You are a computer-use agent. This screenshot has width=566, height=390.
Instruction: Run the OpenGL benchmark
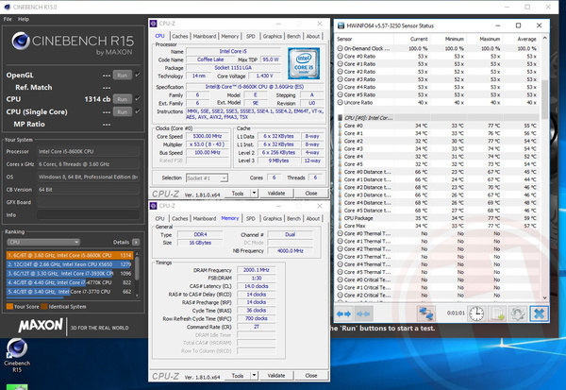click(x=123, y=76)
